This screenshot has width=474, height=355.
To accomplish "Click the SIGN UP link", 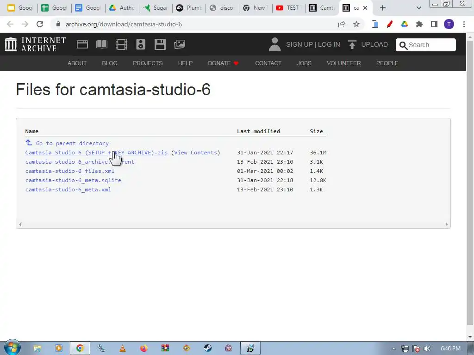I will click(x=299, y=44).
